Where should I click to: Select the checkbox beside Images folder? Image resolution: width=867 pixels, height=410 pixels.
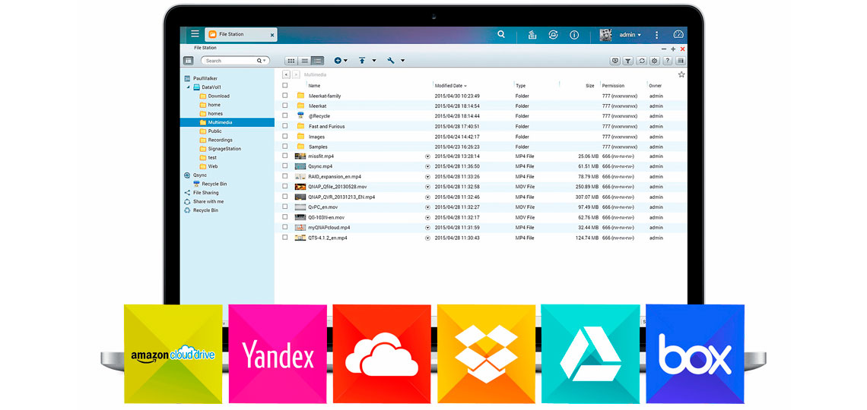click(284, 137)
